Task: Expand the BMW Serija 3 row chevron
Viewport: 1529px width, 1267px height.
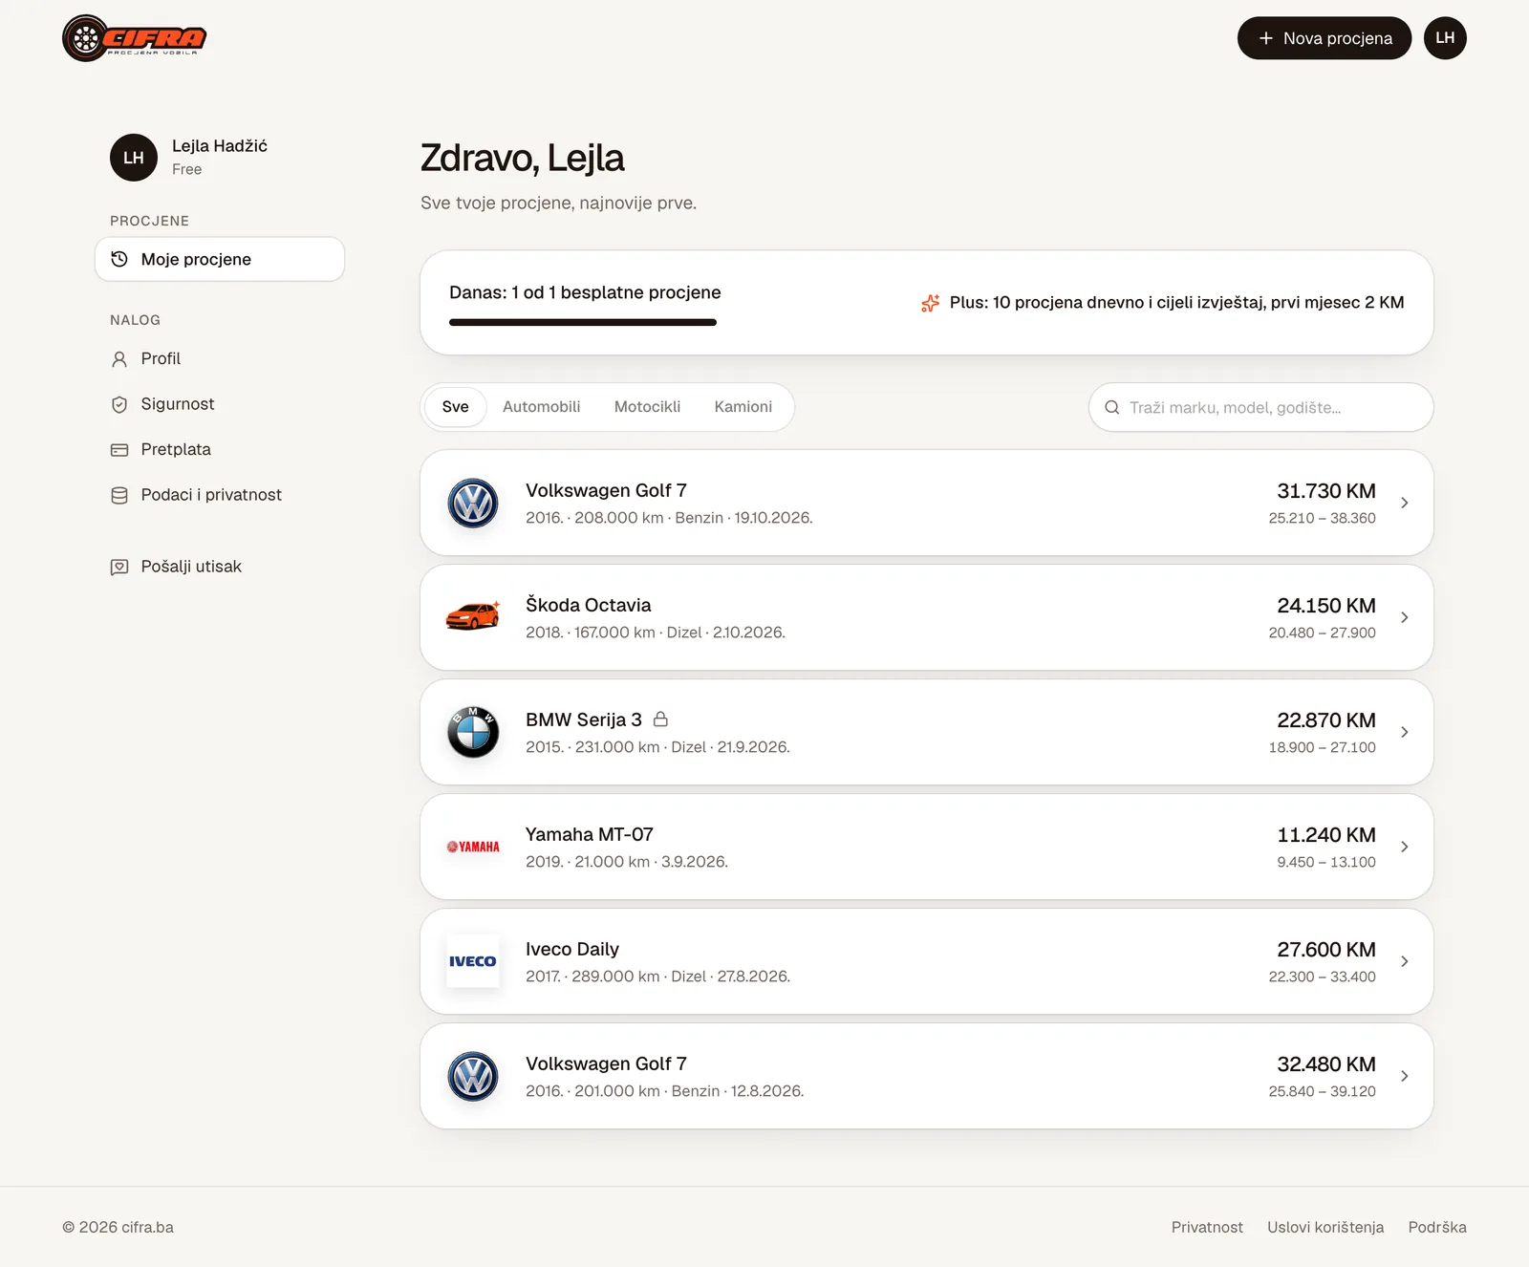Action: pos(1404,732)
